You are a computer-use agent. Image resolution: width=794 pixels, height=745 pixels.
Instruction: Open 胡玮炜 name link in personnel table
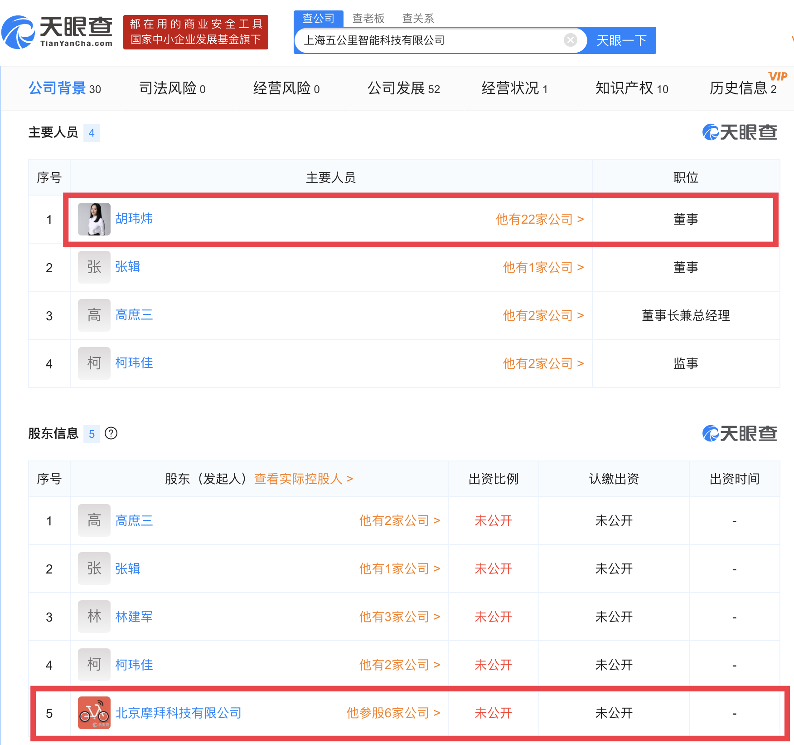134,219
